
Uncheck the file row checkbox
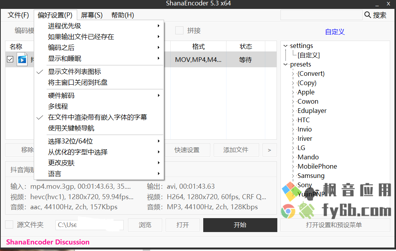point(10,60)
